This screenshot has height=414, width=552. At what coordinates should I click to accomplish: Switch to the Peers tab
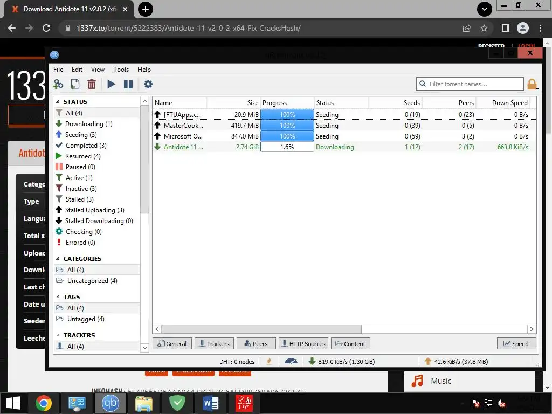coord(256,343)
